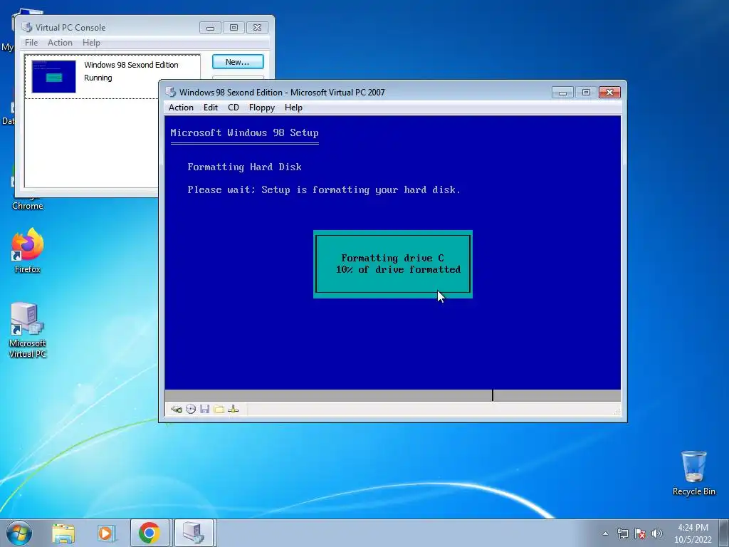Click 'Formatting drive C' progress box in VM
Image resolution: width=729 pixels, height=547 pixels.
393,264
